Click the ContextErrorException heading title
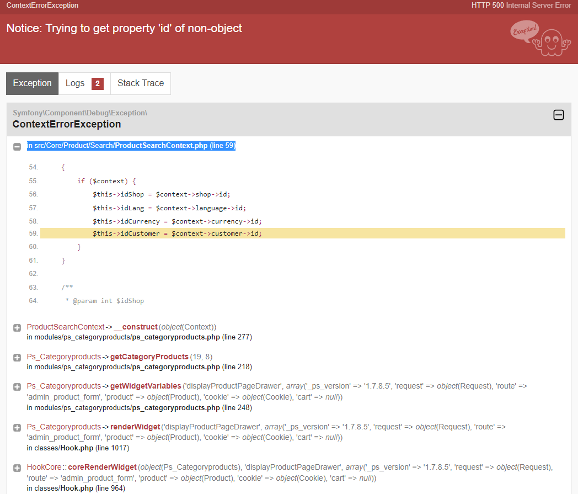 (x=67, y=124)
